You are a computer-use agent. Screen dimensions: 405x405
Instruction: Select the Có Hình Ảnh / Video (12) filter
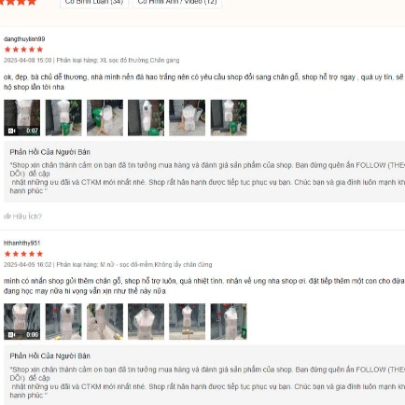click(177, 3)
